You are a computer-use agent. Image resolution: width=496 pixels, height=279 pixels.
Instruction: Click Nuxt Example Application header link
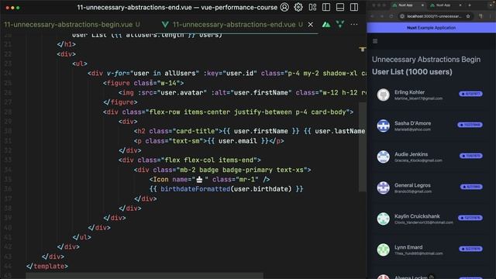coord(431,28)
